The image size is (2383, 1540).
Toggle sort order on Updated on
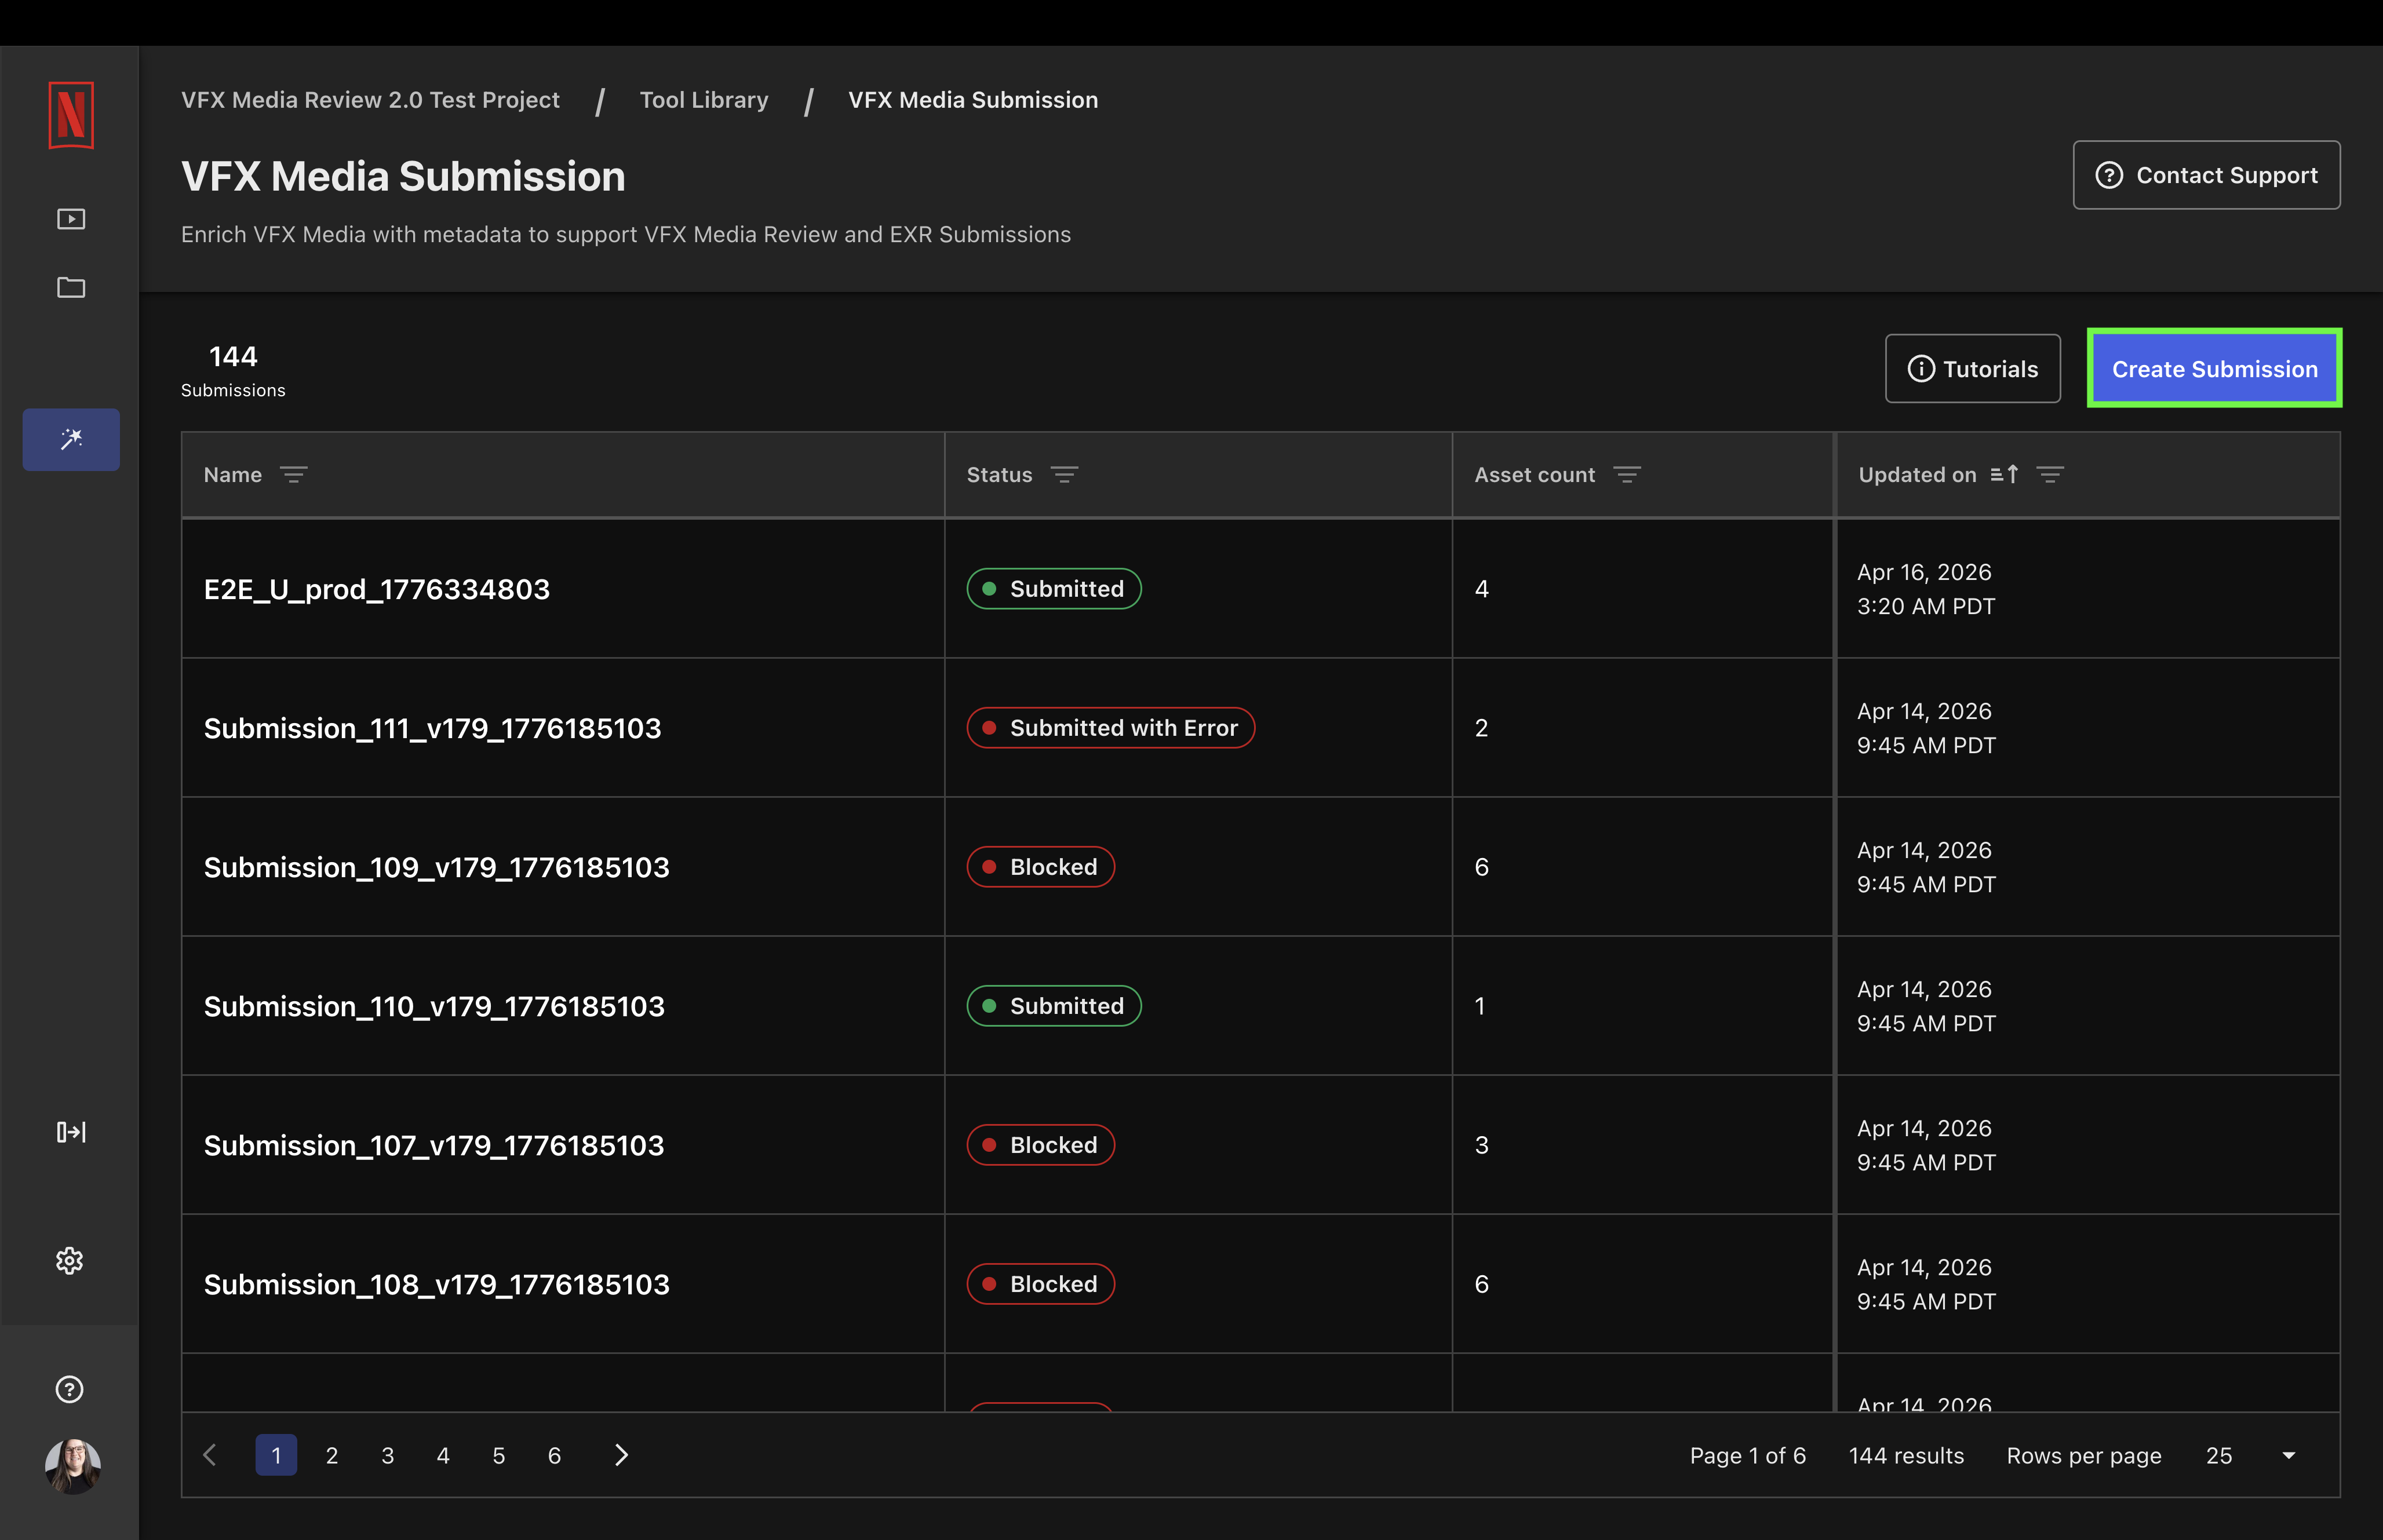[x=2004, y=475]
